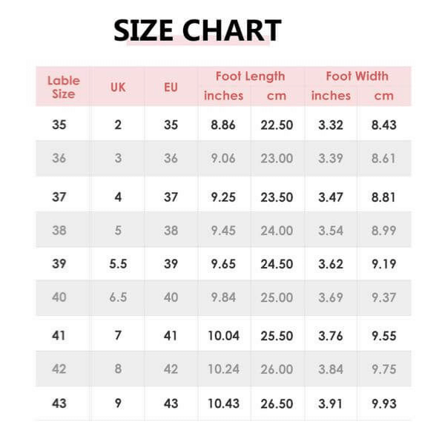Image resolution: width=445 pixels, height=445 pixels.
Task: Click the 9.37 cm foot width cell
Action: pyautogui.click(x=383, y=297)
